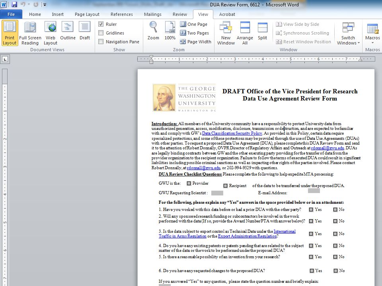This screenshot has width=382, height=286.
Task: Check No for question 5 invention possibility
Action: pyautogui.click(x=335, y=257)
